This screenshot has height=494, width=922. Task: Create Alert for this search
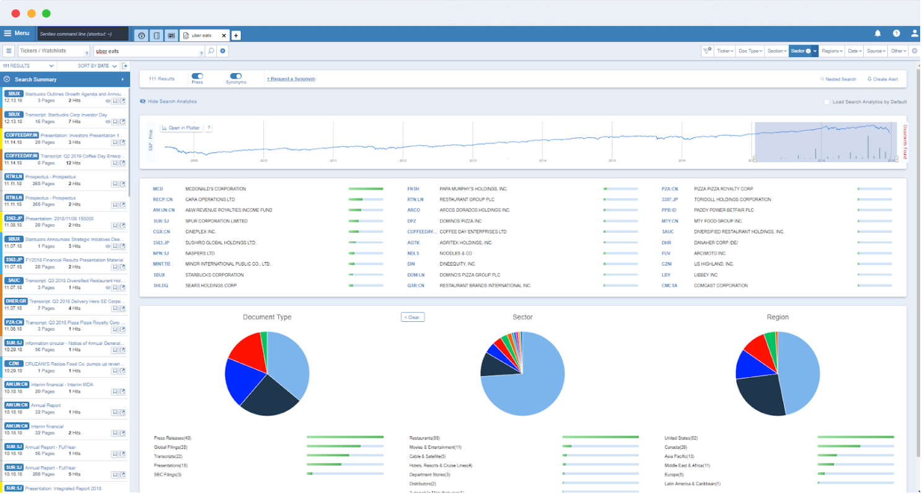[x=882, y=79]
